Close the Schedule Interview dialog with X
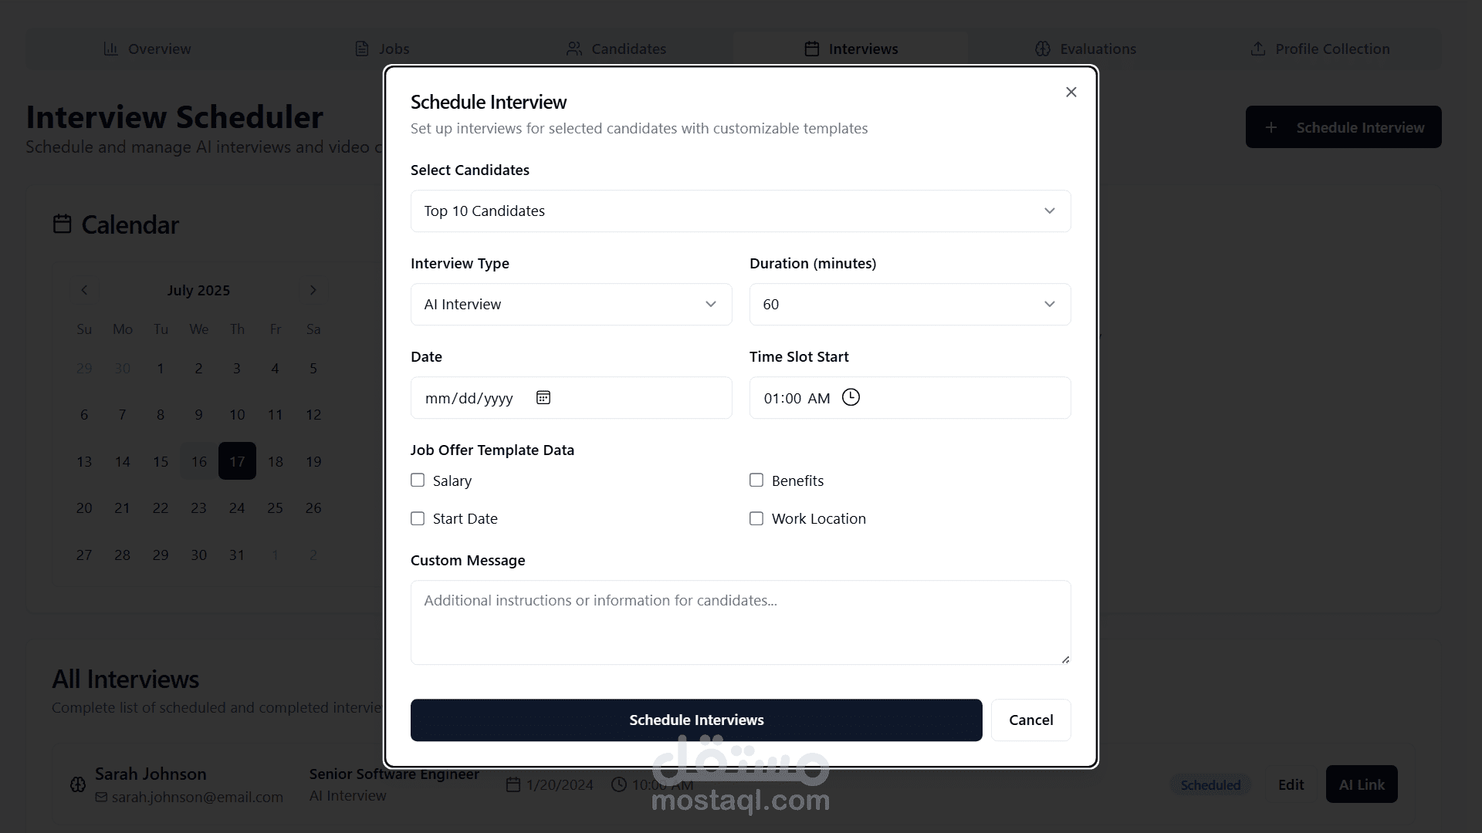 [x=1071, y=93]
